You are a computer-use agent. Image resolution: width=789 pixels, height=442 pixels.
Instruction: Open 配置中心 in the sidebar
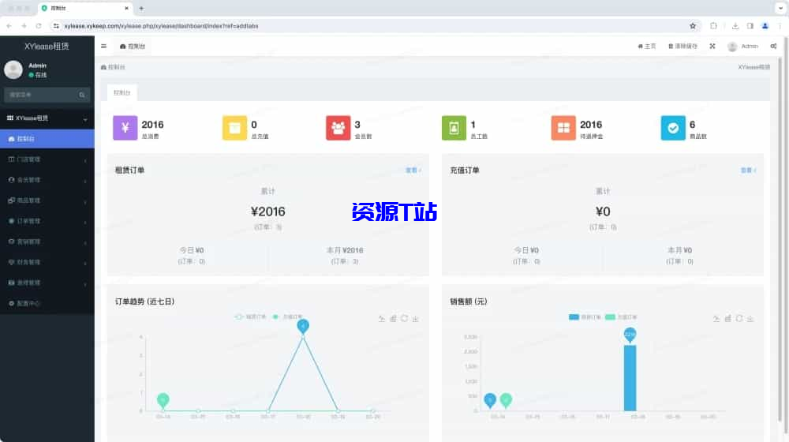tap(47, 304)
